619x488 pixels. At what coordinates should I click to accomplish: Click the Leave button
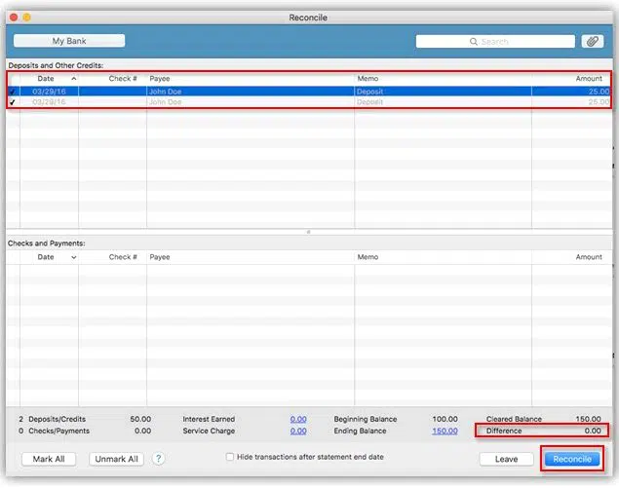(x=507, y=459)
